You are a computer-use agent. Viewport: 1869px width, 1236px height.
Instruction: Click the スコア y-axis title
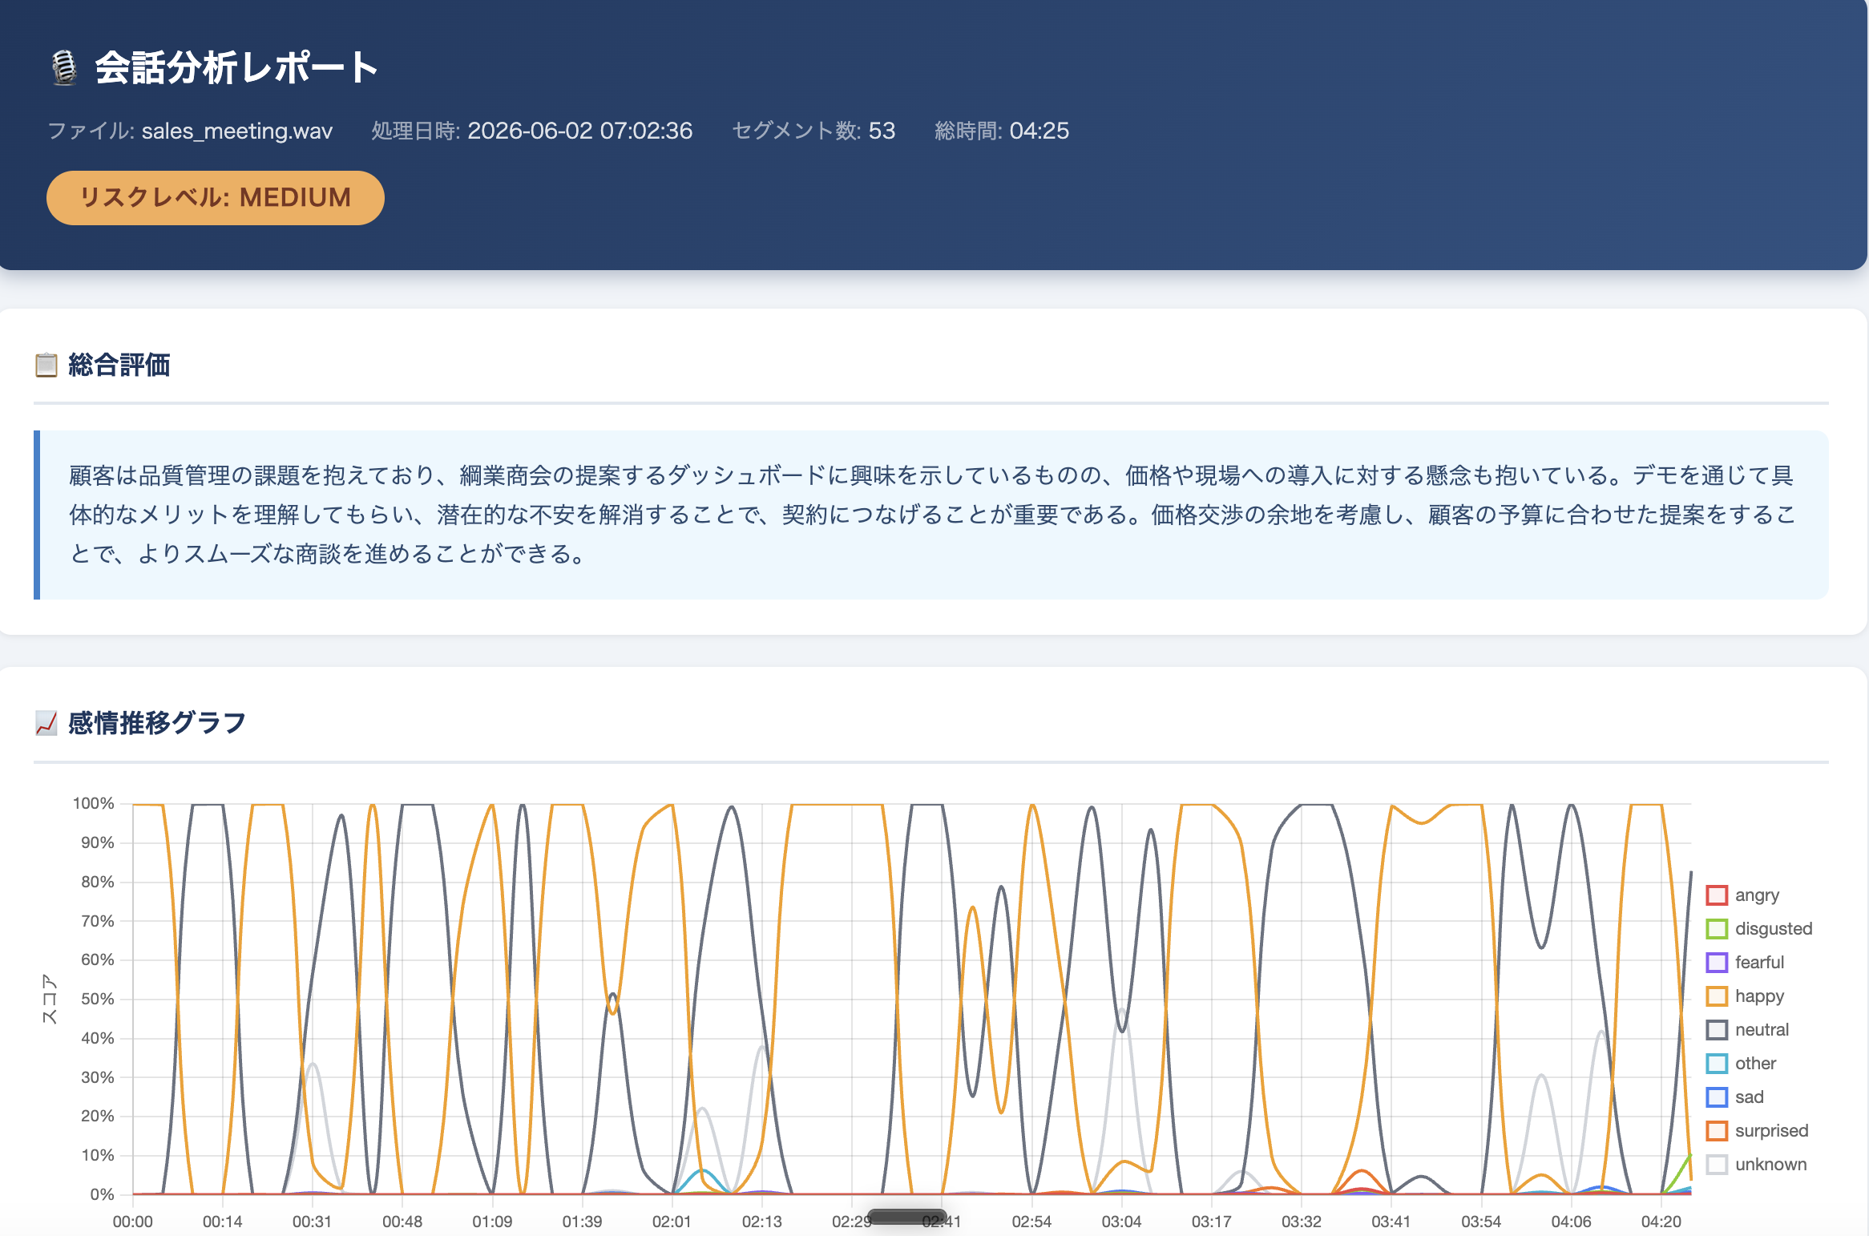[x=50, y=999]
